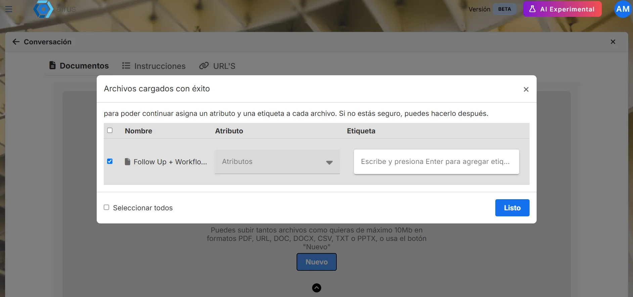
Task: Close the Archivos cargados dialog
Action: coord(526,89)
